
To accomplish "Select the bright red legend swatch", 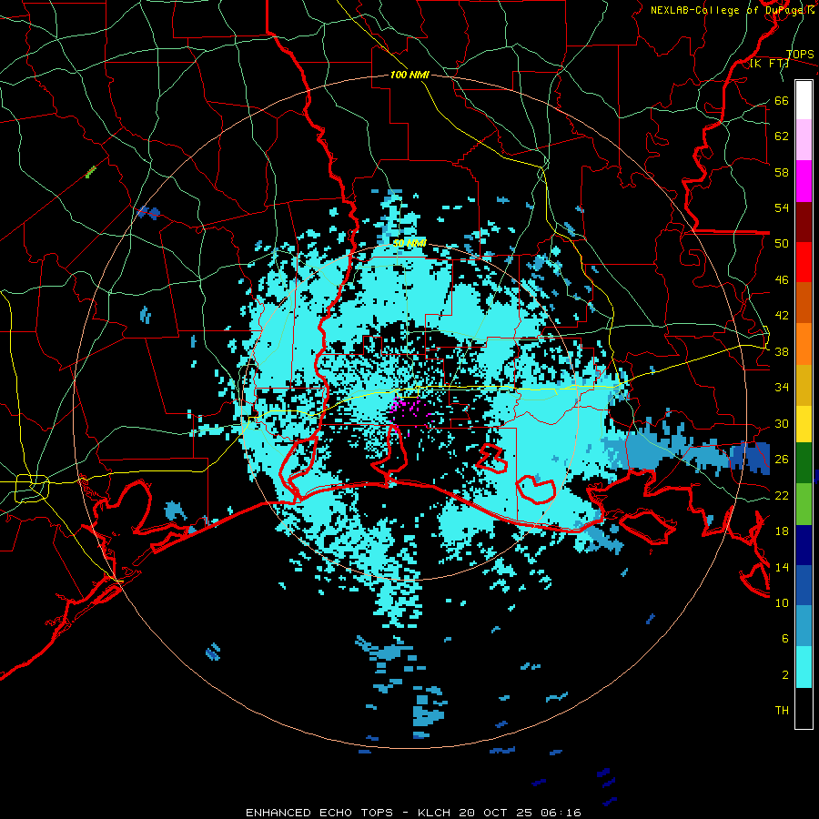I will [804, 262].
